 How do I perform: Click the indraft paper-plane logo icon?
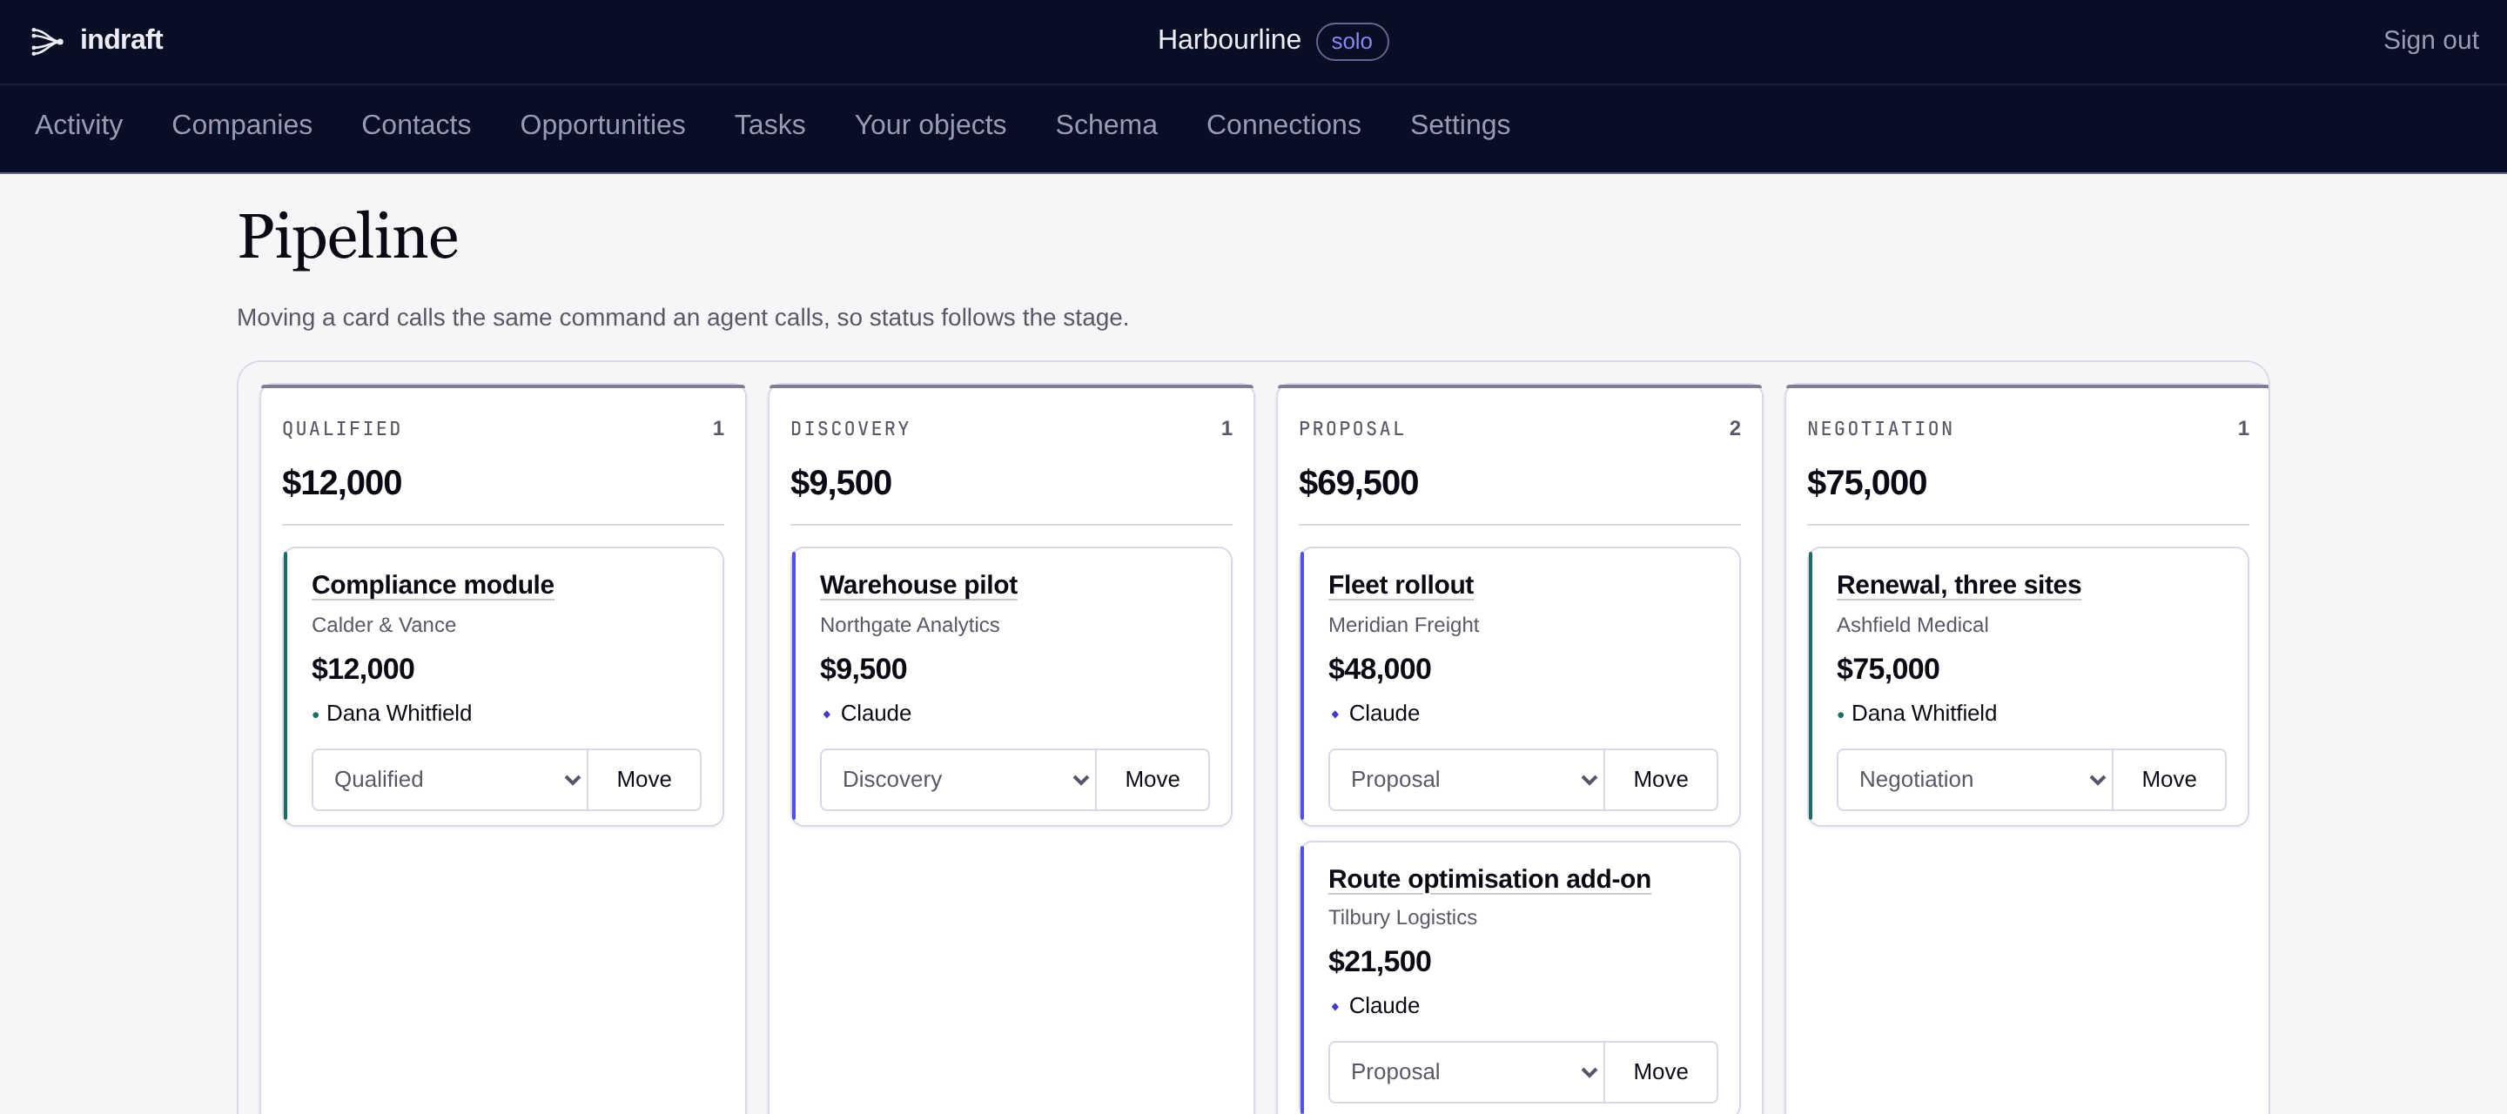(47, 41)
